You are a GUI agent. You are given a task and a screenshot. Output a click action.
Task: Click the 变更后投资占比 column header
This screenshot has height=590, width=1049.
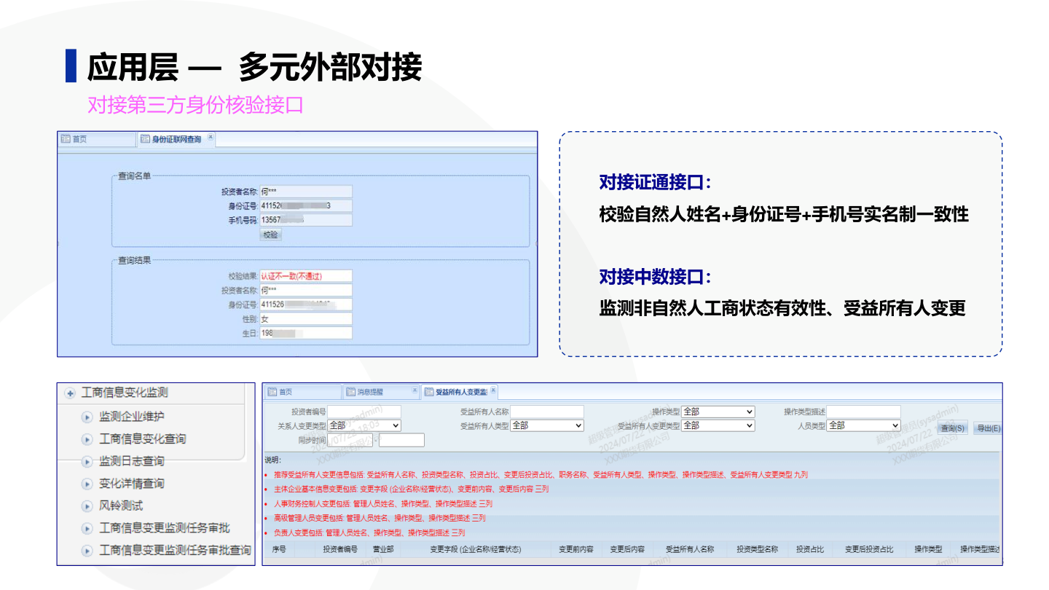(869, 549)
